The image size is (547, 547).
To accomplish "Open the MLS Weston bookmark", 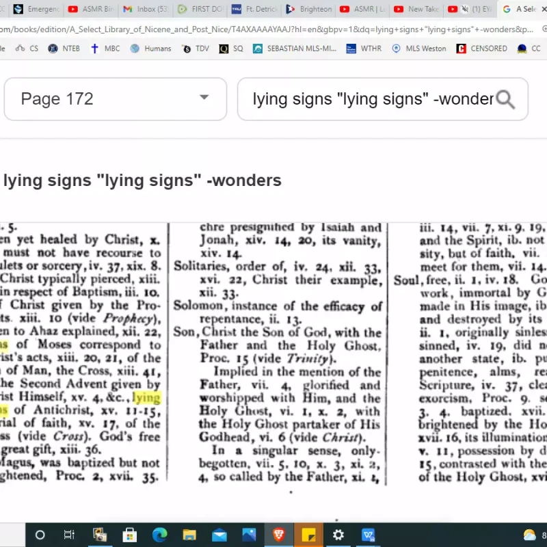I will (418, 49).
